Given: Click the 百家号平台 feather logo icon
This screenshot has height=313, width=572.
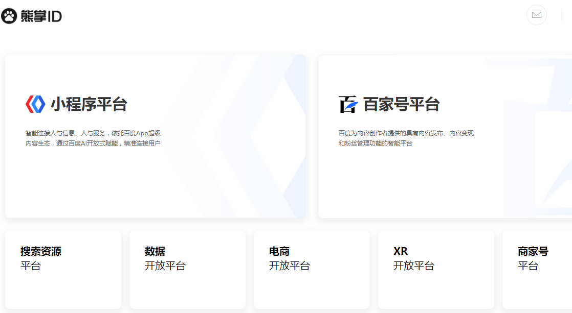Looking at the screenshot, I should pyautogui.click(x=348, y=105).
